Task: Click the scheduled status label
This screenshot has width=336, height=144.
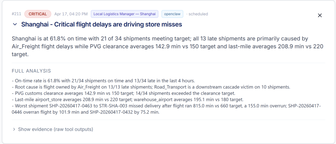Action: 198,14
